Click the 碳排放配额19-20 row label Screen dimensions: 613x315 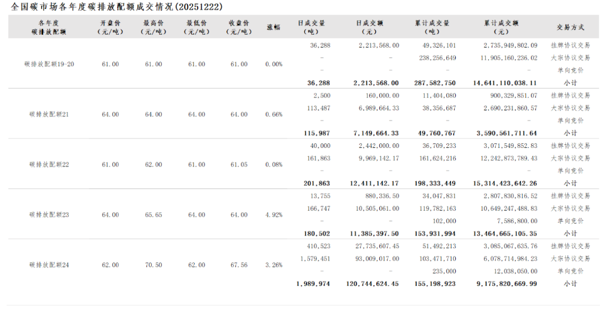48,64
